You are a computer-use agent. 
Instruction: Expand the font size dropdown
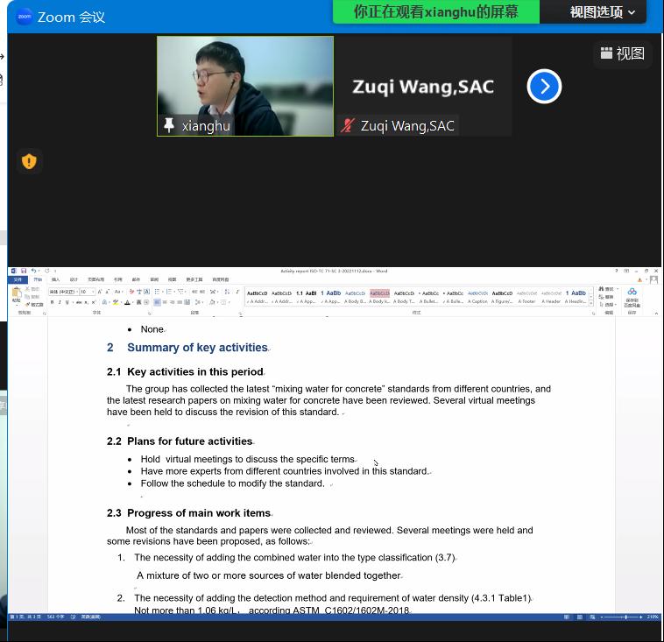[x=93, y=292]
